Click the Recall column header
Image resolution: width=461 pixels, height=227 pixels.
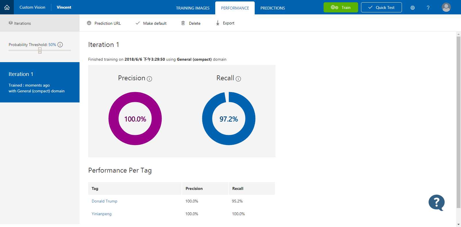[x=252, y=188]
